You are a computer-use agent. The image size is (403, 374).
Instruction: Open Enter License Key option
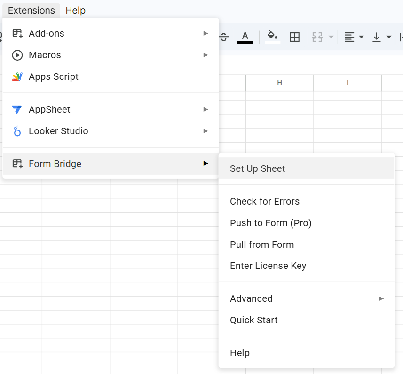306,266
